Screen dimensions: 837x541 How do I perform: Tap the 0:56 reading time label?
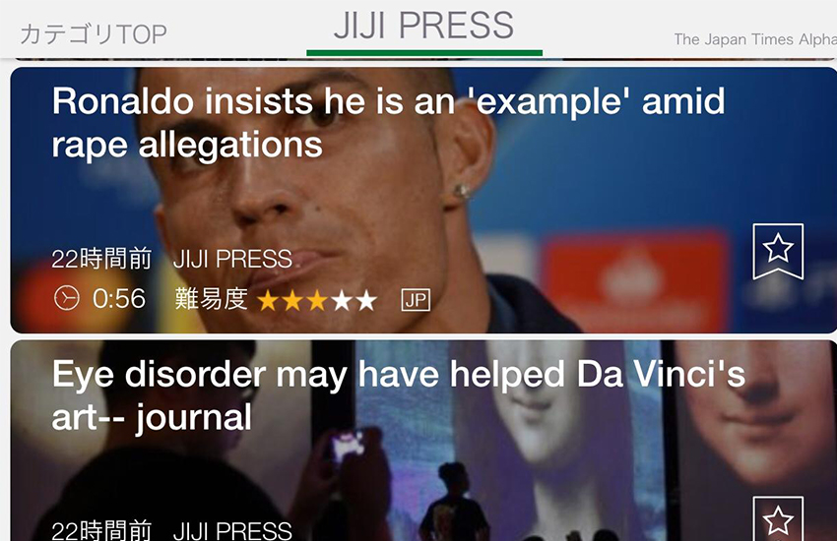(118, 298)
